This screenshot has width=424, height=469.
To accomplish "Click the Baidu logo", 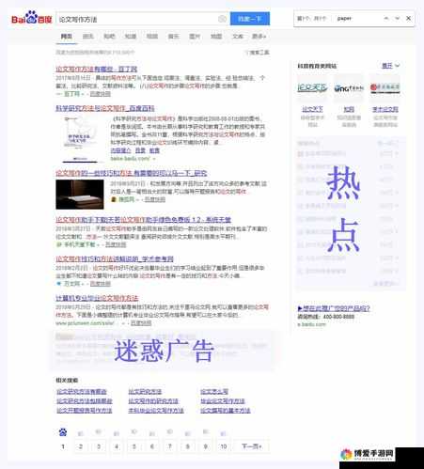I will click(31, 18).
